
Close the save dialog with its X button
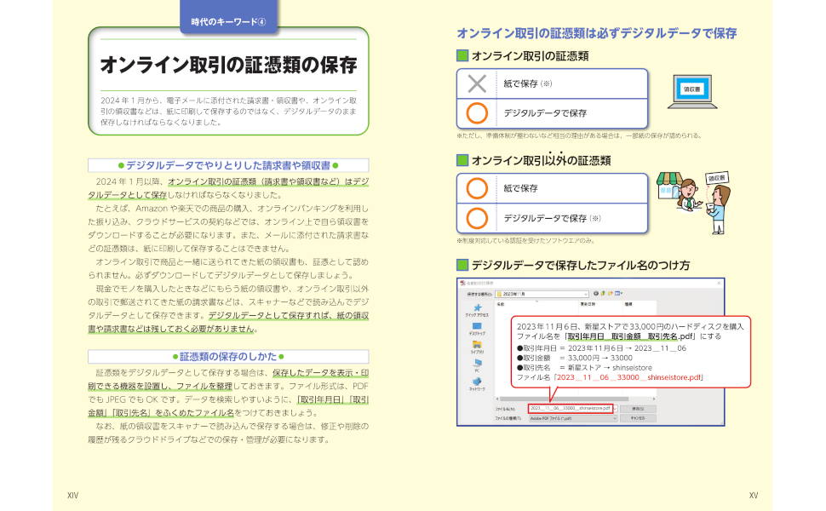[x=719, y=283]
